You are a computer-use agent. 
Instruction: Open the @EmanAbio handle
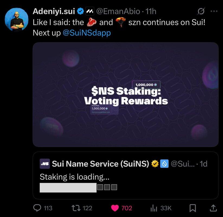118,11
